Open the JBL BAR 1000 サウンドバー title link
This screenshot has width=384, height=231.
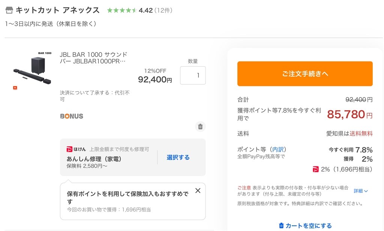click(x=93, y=58)
